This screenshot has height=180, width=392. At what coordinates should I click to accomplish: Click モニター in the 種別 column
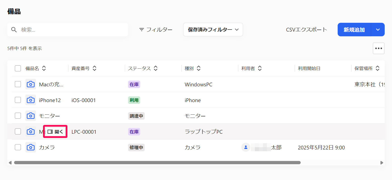pos(195,116)
